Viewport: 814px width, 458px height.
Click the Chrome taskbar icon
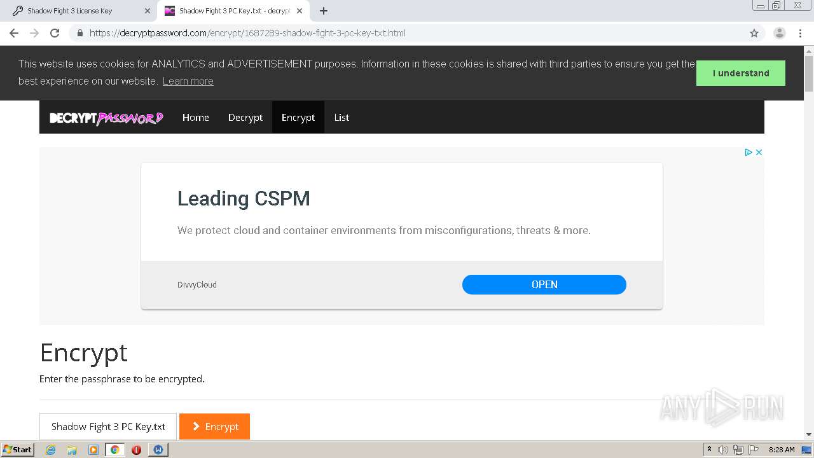pyautogui.click(x=115, y=450)
